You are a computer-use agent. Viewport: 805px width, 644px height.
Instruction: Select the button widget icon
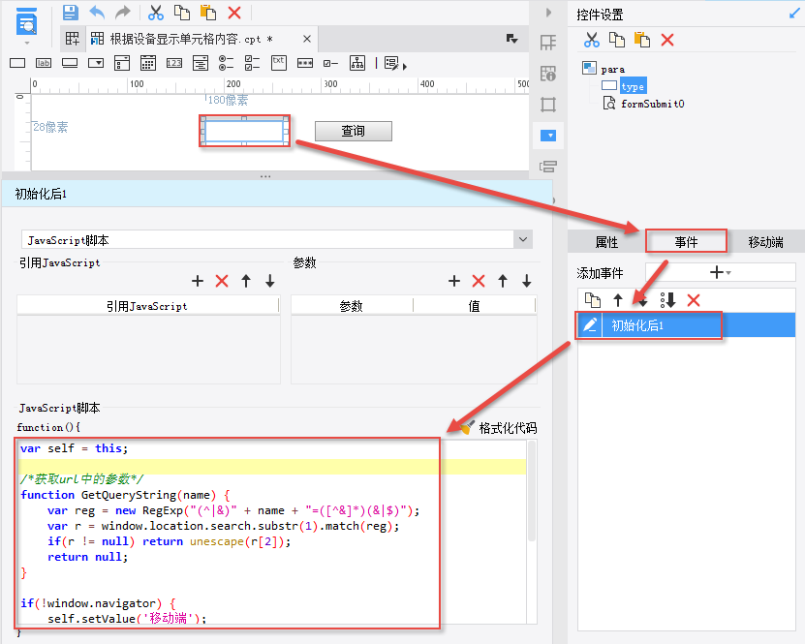point(70,63)
